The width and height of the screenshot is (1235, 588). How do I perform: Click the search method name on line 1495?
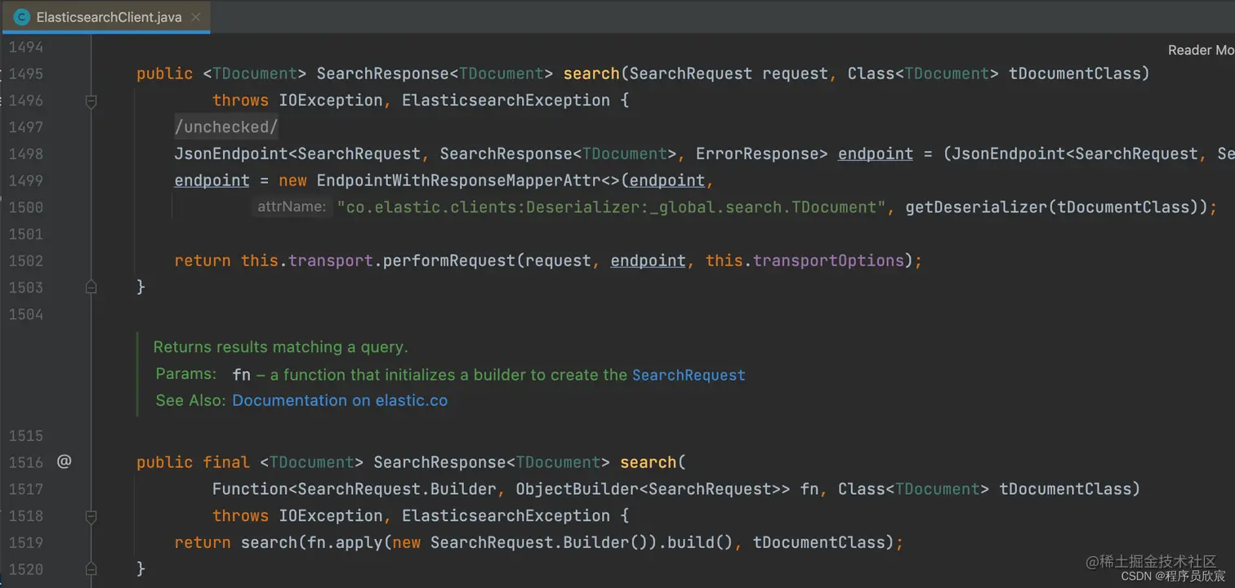click(591, 73)
